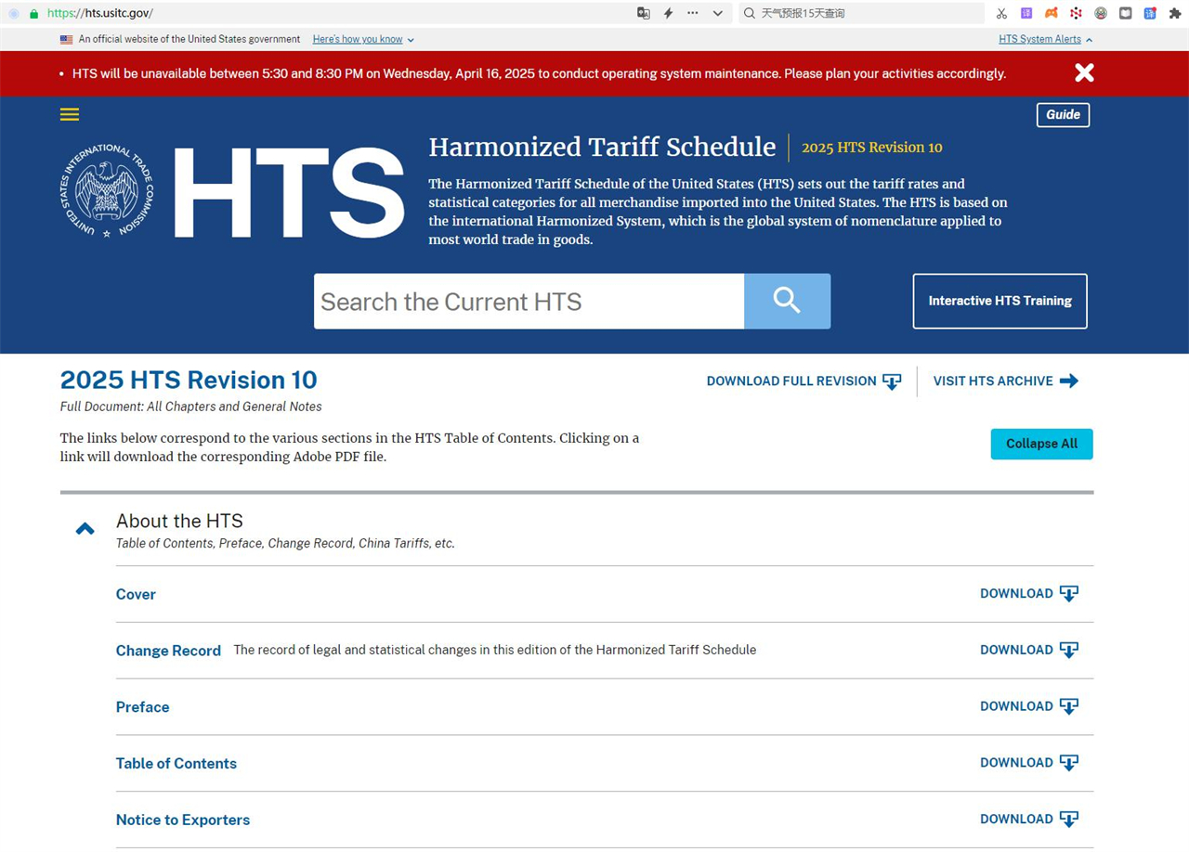Open the Table of Contents link
This screenshot has width=1189, height=852.
pyautogui.click(x=176, y=764)
